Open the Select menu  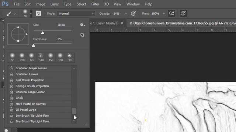pos(81,4)
